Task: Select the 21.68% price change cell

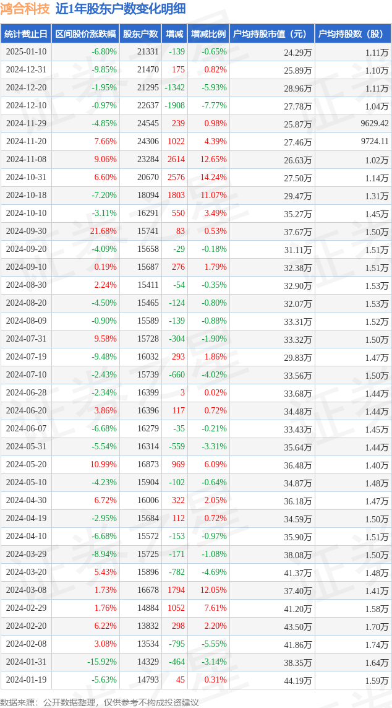Action: tap(85, 231)
